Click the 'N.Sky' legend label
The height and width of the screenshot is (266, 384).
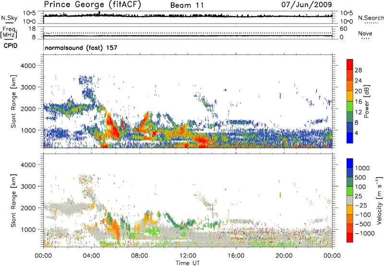[9, 18]
